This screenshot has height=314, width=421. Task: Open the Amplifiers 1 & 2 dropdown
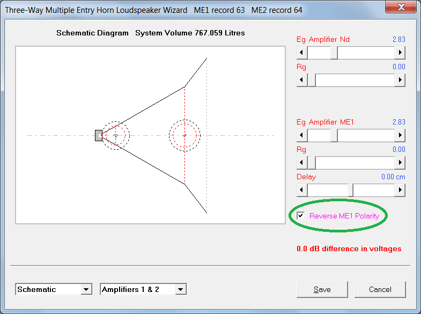(x=180, y=289)
